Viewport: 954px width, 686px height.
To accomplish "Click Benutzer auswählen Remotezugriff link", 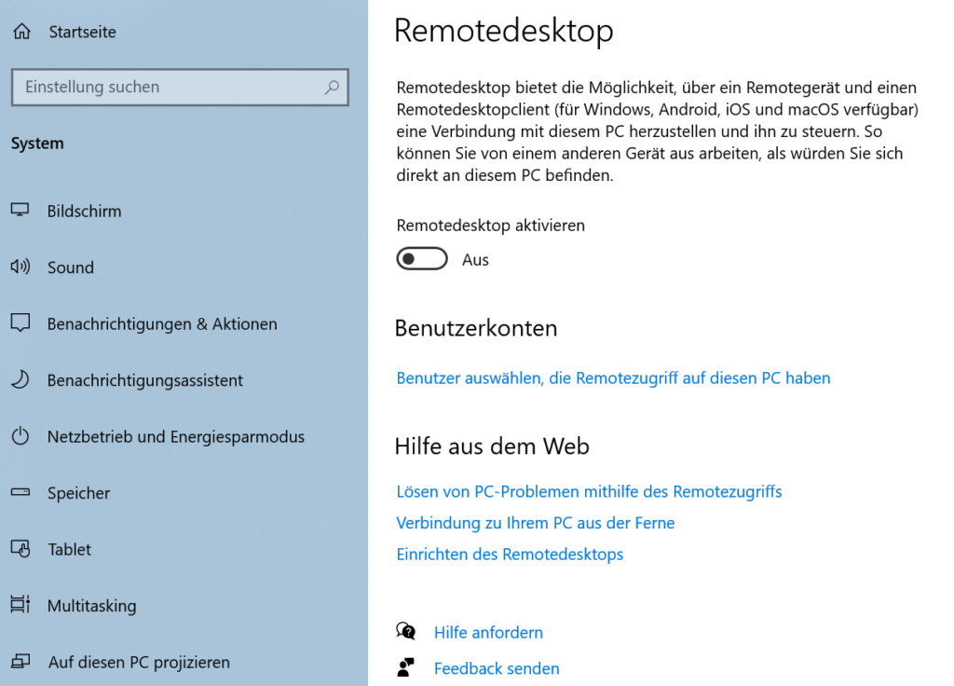I will point(613,378).
